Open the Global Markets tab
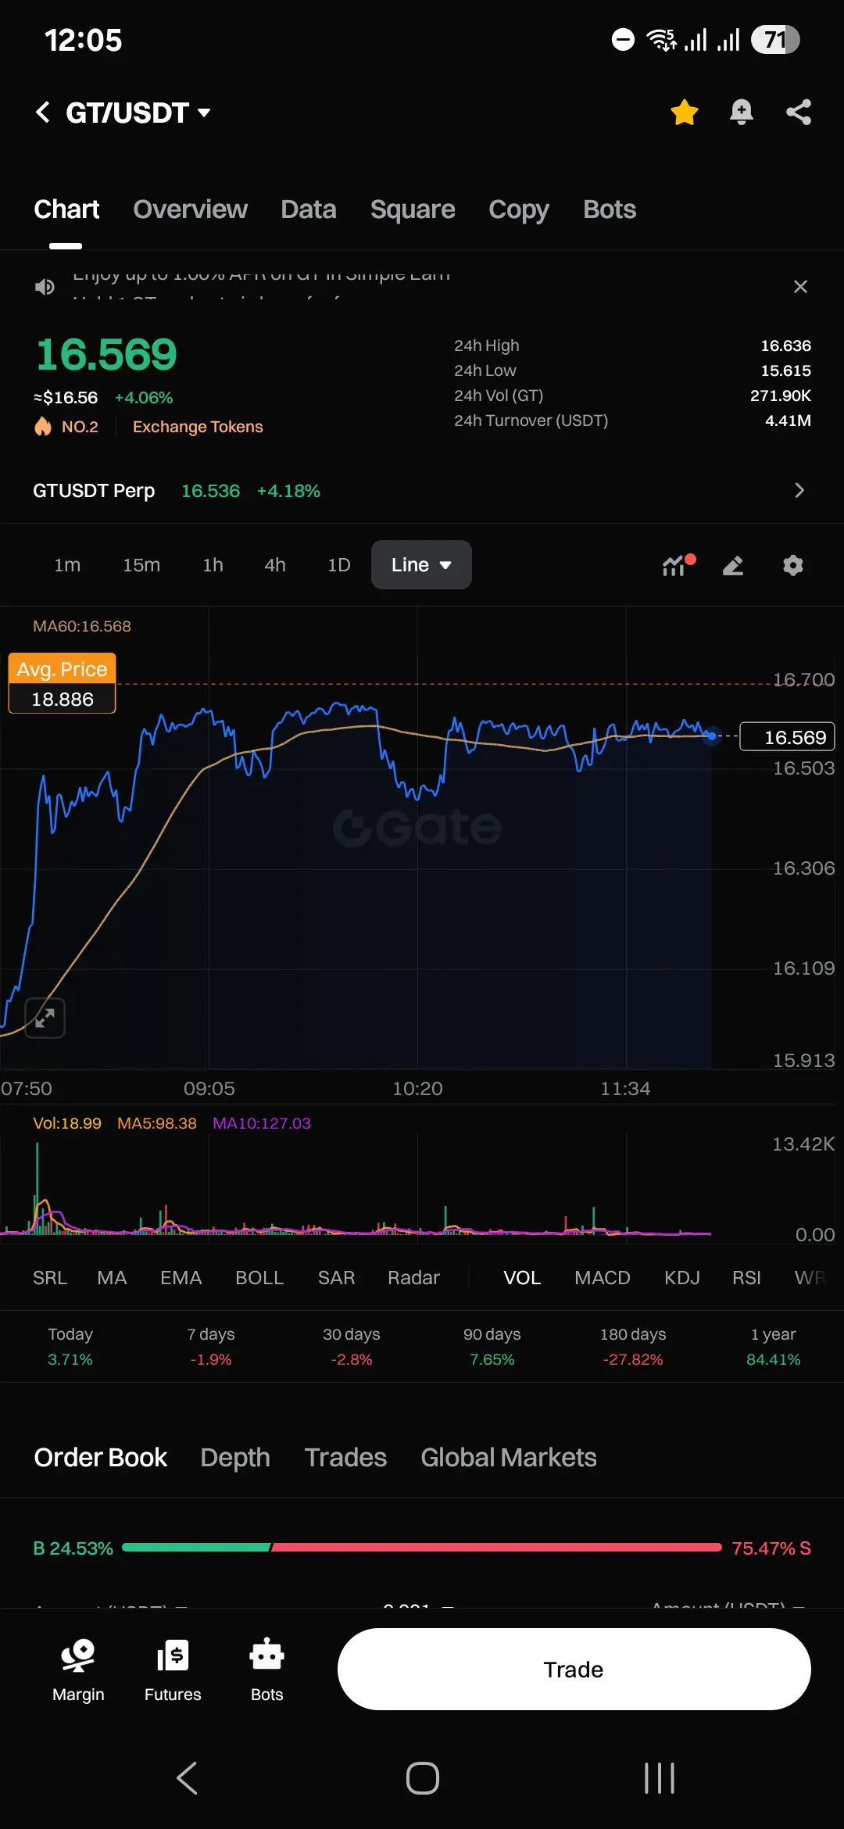The height and width of the screenshot is (1829, 844). (509, 1458)
